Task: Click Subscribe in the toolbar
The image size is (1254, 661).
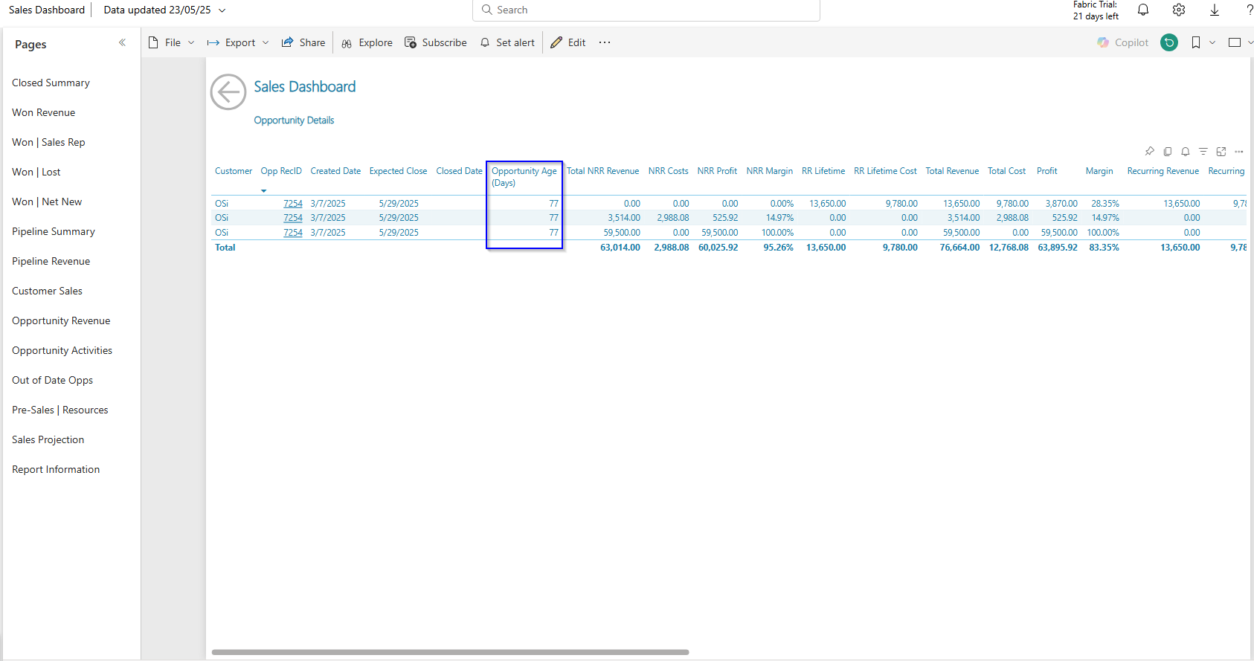Action: (436, 42)
